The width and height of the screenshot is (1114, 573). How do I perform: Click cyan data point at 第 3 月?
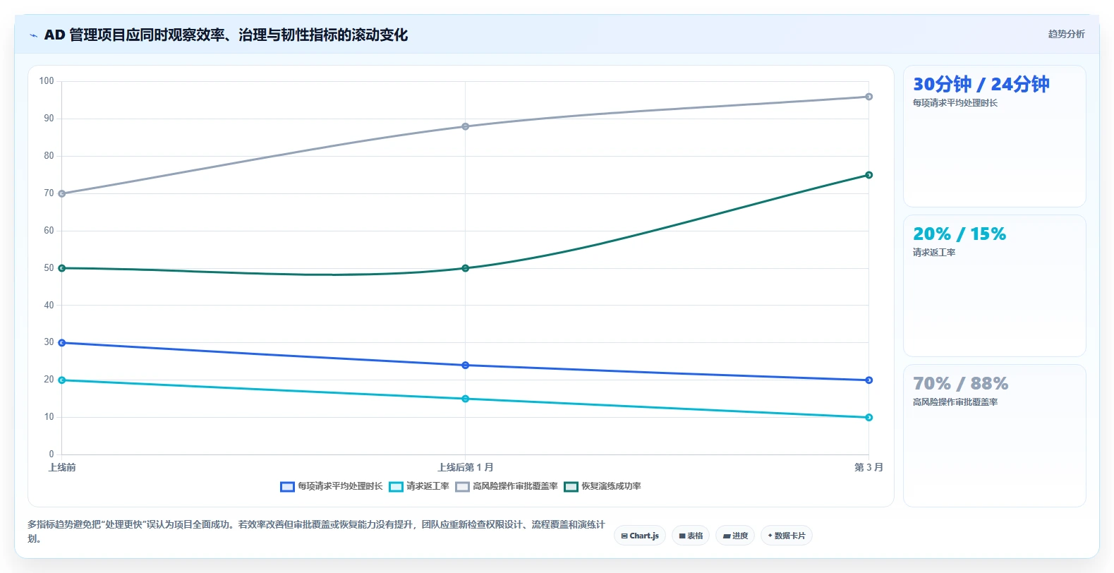click(868, 418)
